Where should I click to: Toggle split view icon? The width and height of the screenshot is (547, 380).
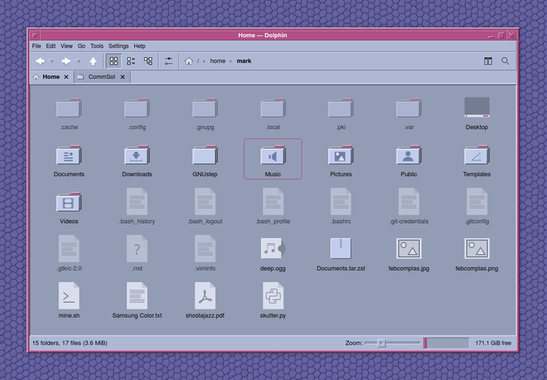coord(488,61)
